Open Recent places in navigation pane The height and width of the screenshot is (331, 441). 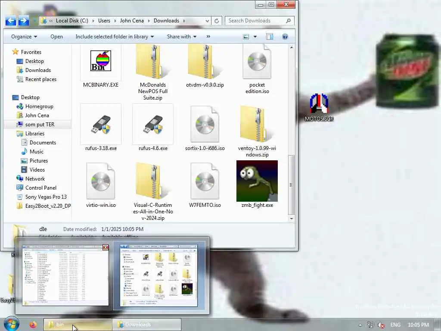(x=41, y=79)
